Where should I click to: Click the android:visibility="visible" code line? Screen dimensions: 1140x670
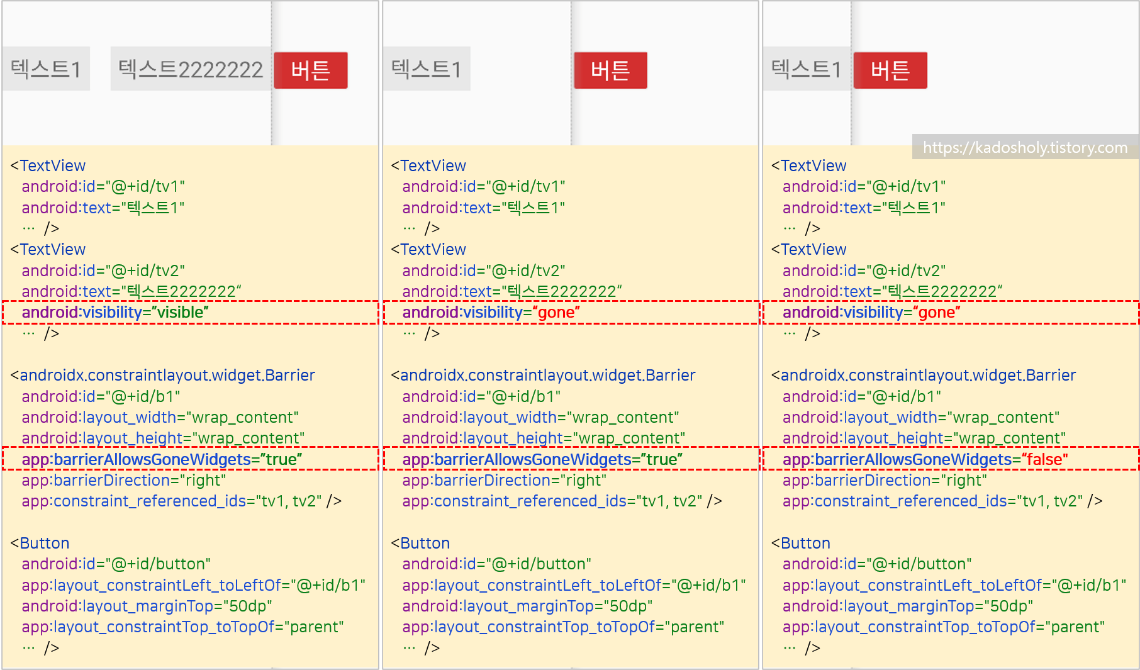pyautogui.click(x=115, y=313)
